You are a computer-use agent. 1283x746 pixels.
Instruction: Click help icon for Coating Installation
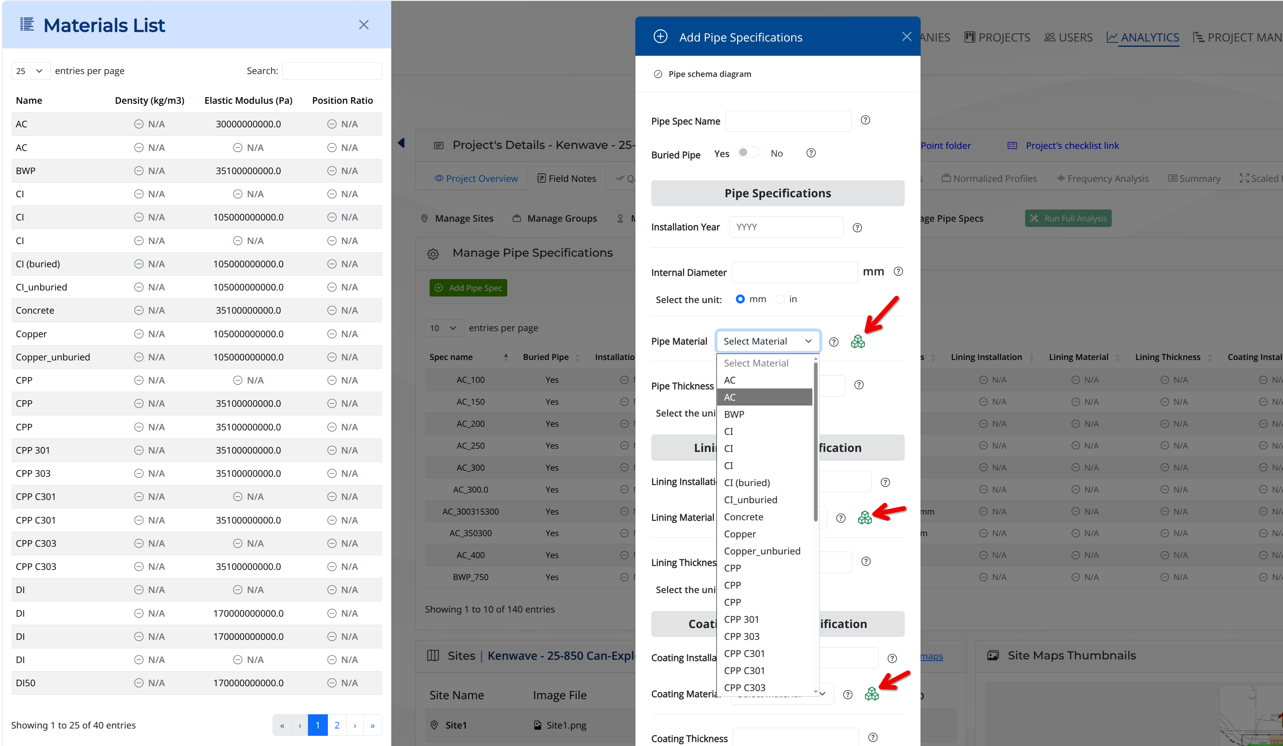pos(892,659)
